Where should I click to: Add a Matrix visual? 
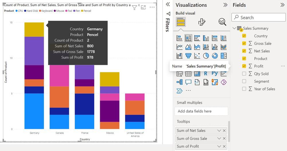click(x=197, y=74)
